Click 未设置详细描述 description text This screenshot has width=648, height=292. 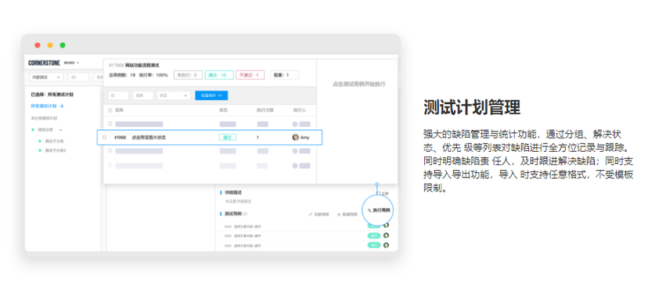pyautogui.click(x=238, y=201)
